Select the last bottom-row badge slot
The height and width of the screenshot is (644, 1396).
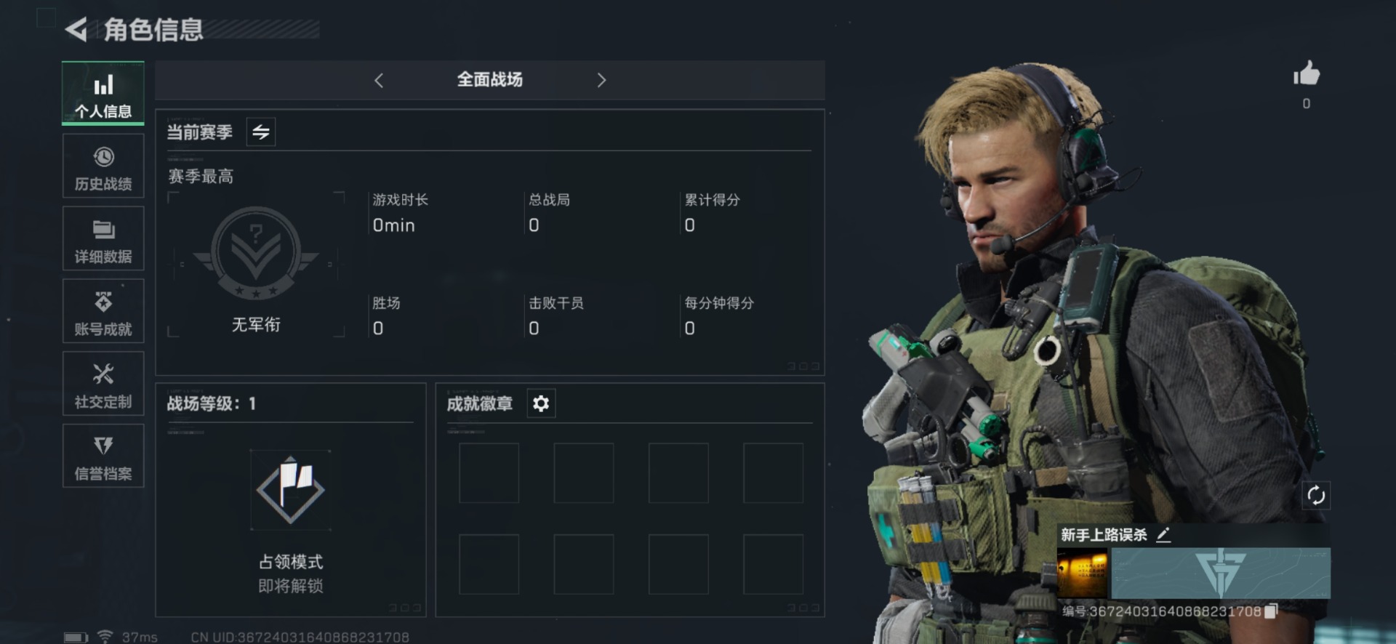773,564
